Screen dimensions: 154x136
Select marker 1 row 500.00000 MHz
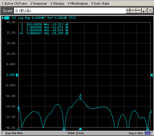click(x=45, y=25)
